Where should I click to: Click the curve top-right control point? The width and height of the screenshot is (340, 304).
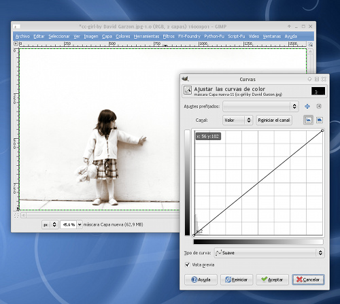pyautogui.click(x=322, y=131)
